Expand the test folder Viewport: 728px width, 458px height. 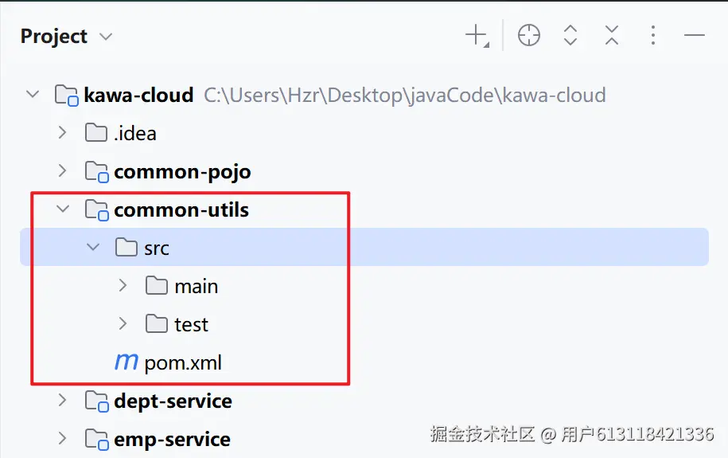[123, 323]
